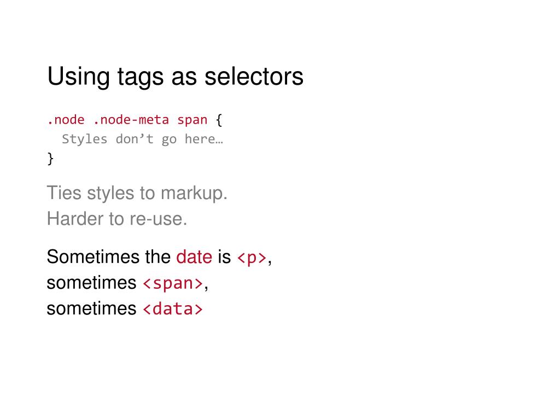Click 'sometimes' before the <data> tag
Image resolution: width=560 pixels, height=420 pixels.
pyautogui.click(x=91, y=308)
